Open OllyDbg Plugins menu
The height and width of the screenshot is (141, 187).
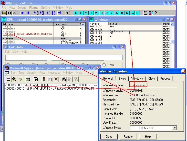pyautogui.click(x=34, y=8)
